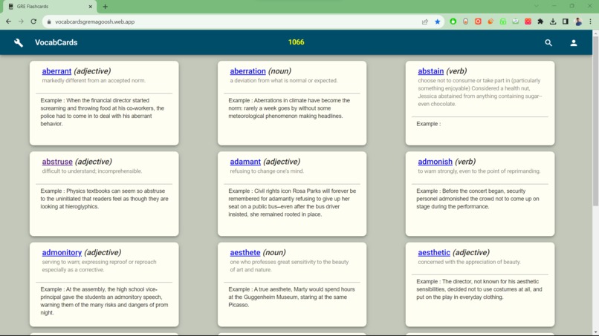Open the aberrant word link

coord(56,71)
